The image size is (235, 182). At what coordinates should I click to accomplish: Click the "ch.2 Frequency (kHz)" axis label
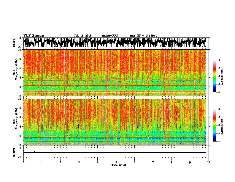click(15, 118)
